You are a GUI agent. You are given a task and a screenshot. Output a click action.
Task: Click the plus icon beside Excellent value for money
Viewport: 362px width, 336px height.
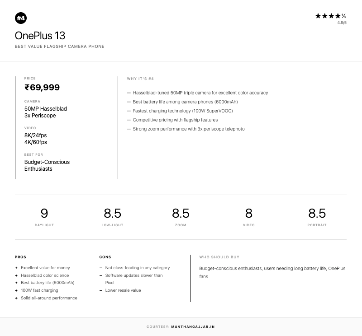coord(16,268)
